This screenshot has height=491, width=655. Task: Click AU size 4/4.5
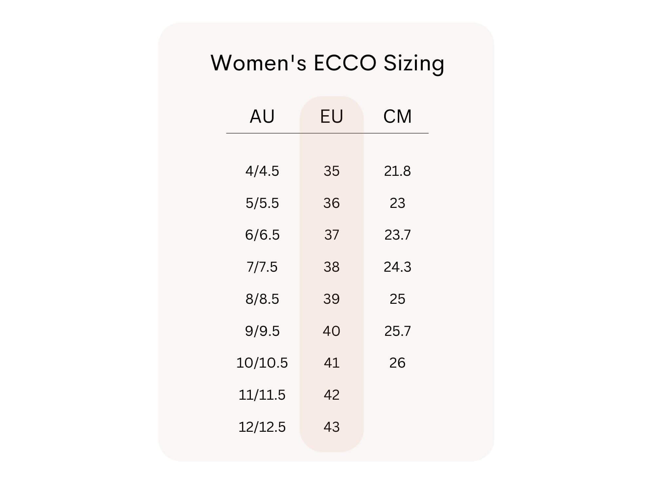point(262,171)
